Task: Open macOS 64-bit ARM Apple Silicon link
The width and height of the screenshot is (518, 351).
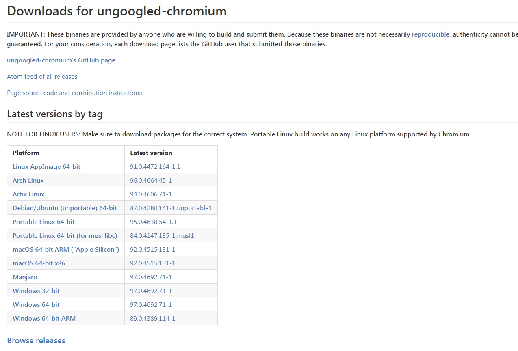Action: pos(66,250)
